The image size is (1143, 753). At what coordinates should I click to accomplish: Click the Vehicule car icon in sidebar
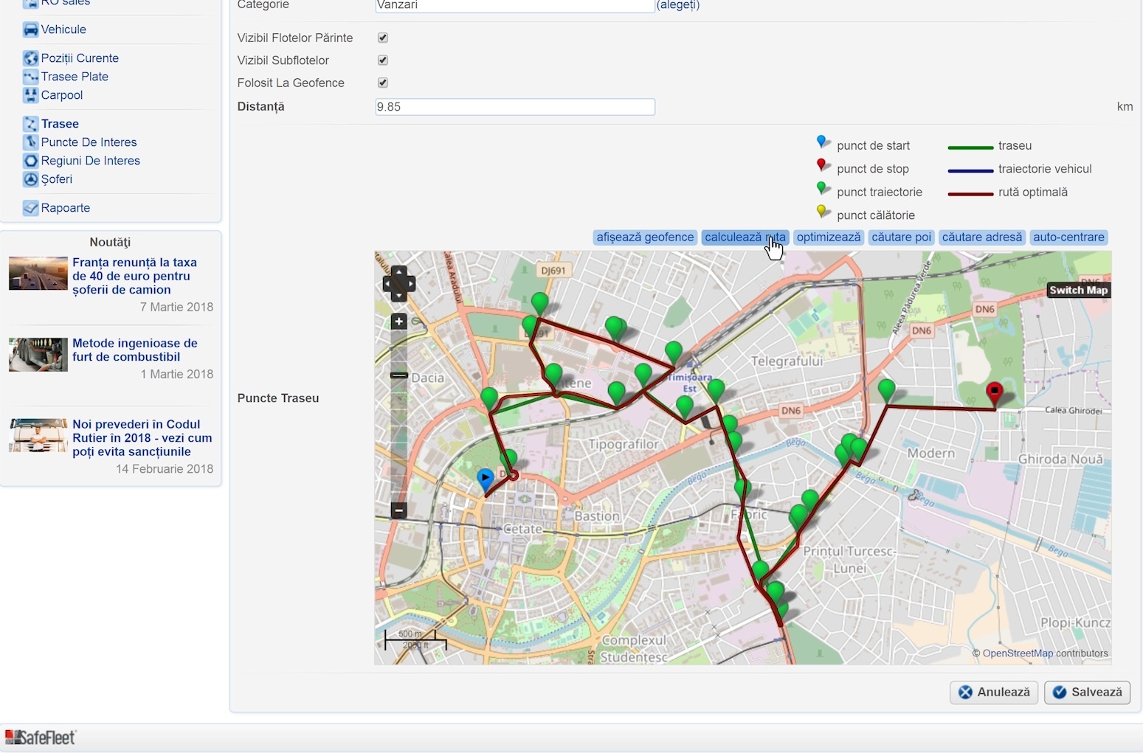tap(30, 30)
